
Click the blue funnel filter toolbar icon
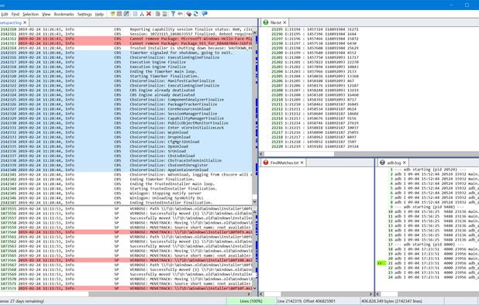pyautogui.click(x=173, y=14)
